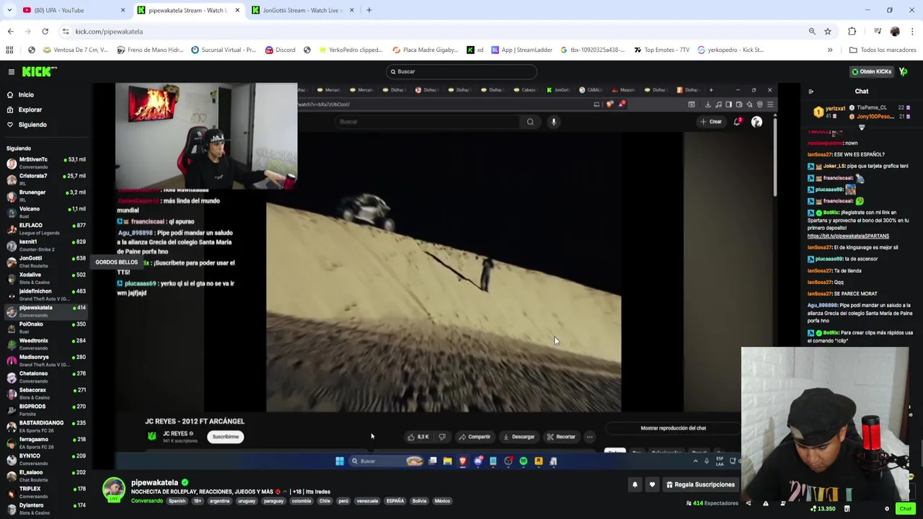Go to Inicio in sidebar
The height and width of the screenshot is (519, 923).
coord(26,94)
